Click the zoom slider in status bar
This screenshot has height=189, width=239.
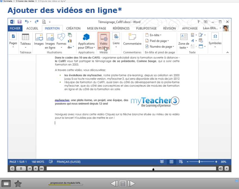(x=200, y=162)
